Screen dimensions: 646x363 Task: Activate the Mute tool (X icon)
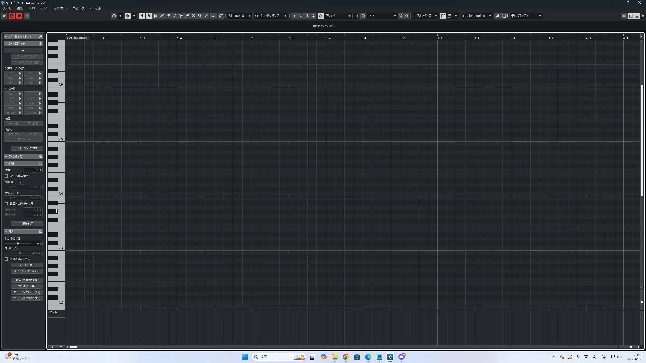pos(193,16)
